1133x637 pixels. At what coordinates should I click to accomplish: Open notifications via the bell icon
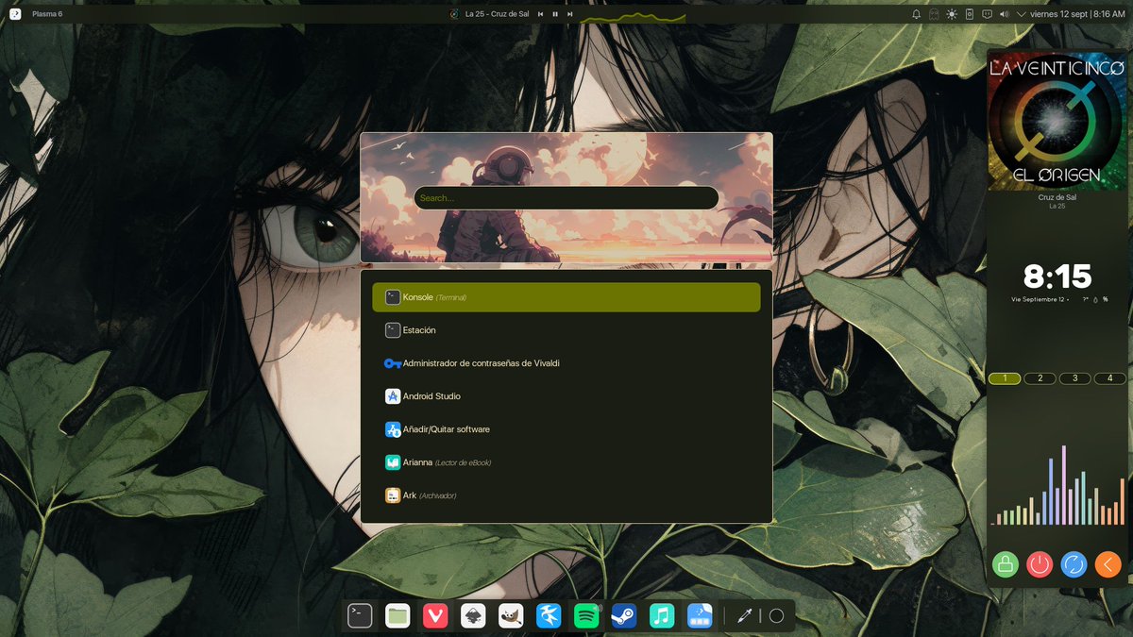coord(916,13)
